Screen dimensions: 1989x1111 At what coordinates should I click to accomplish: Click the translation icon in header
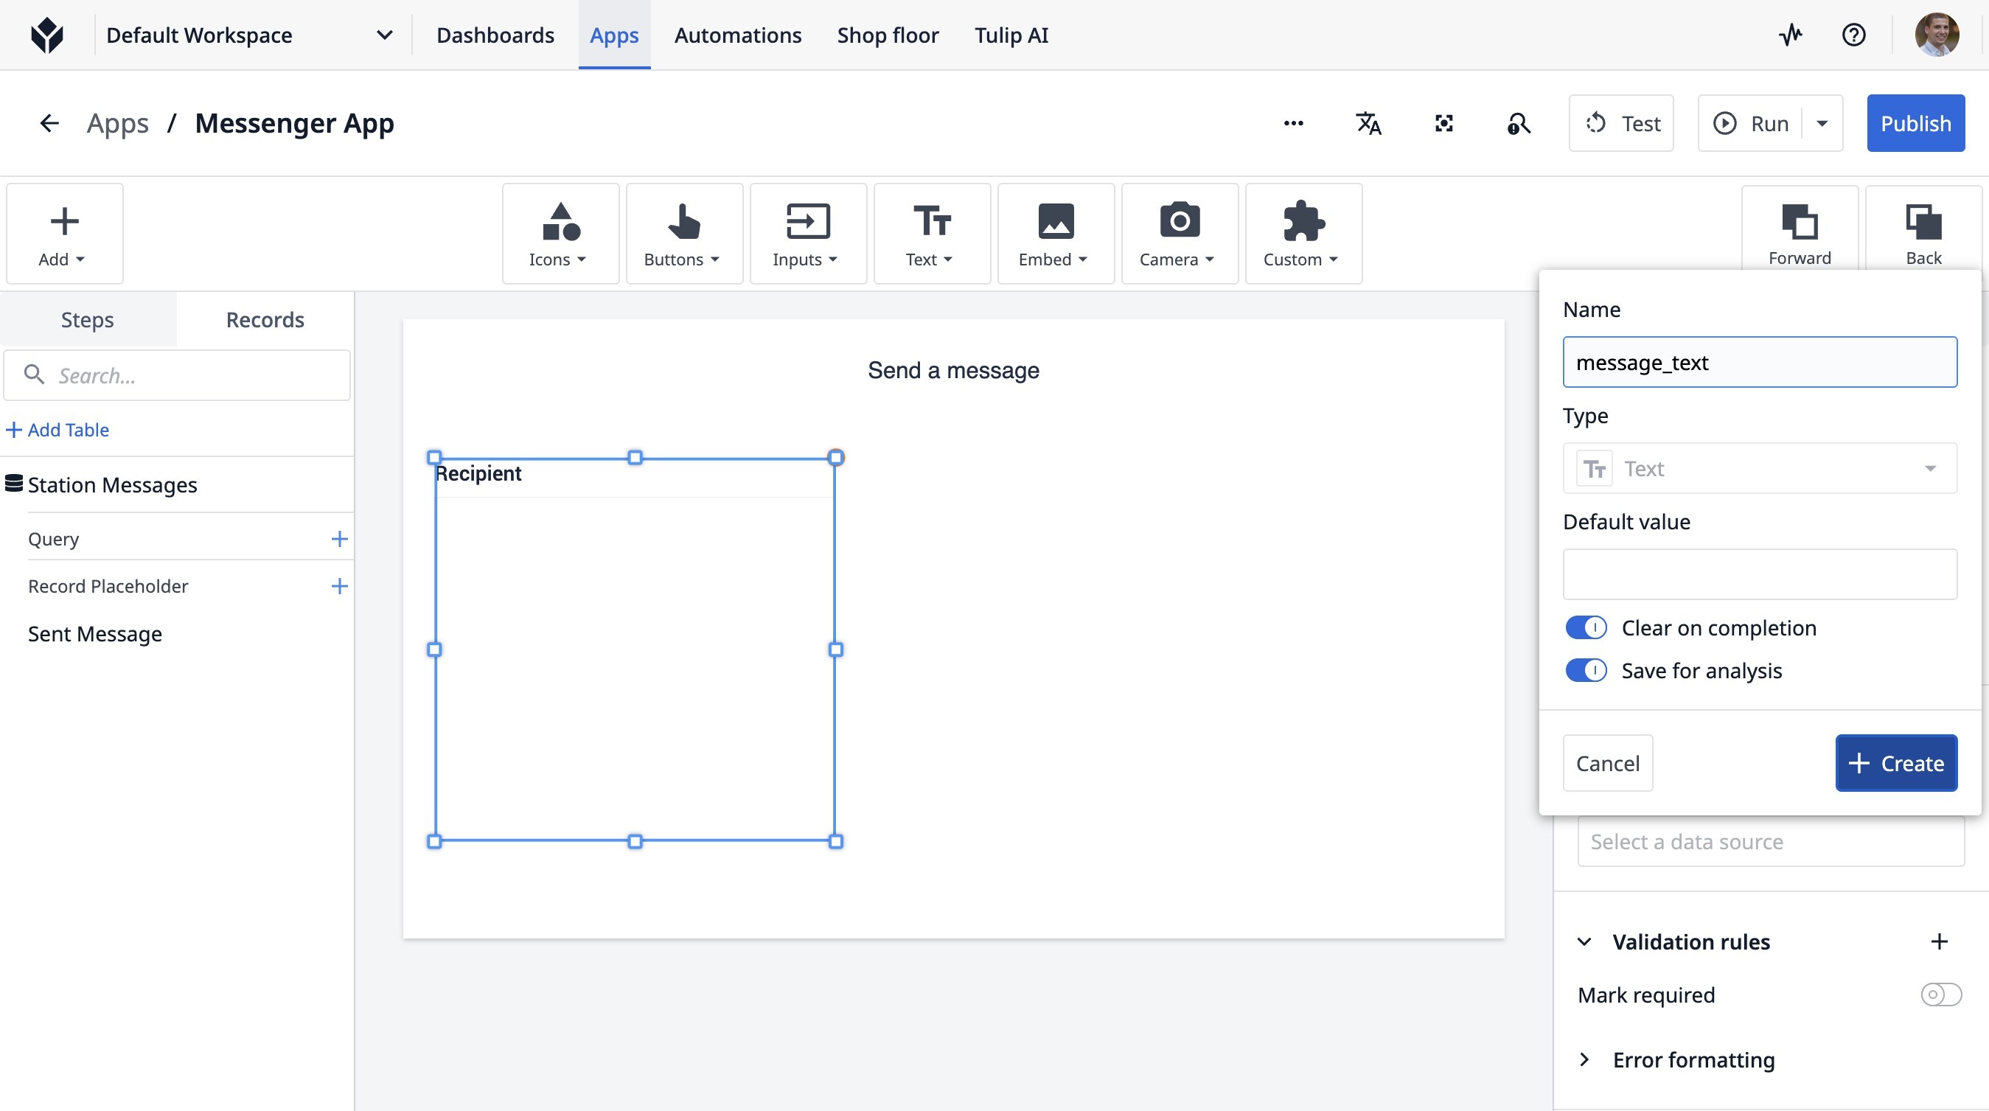pyautogui.click(x=1368, y=124)
